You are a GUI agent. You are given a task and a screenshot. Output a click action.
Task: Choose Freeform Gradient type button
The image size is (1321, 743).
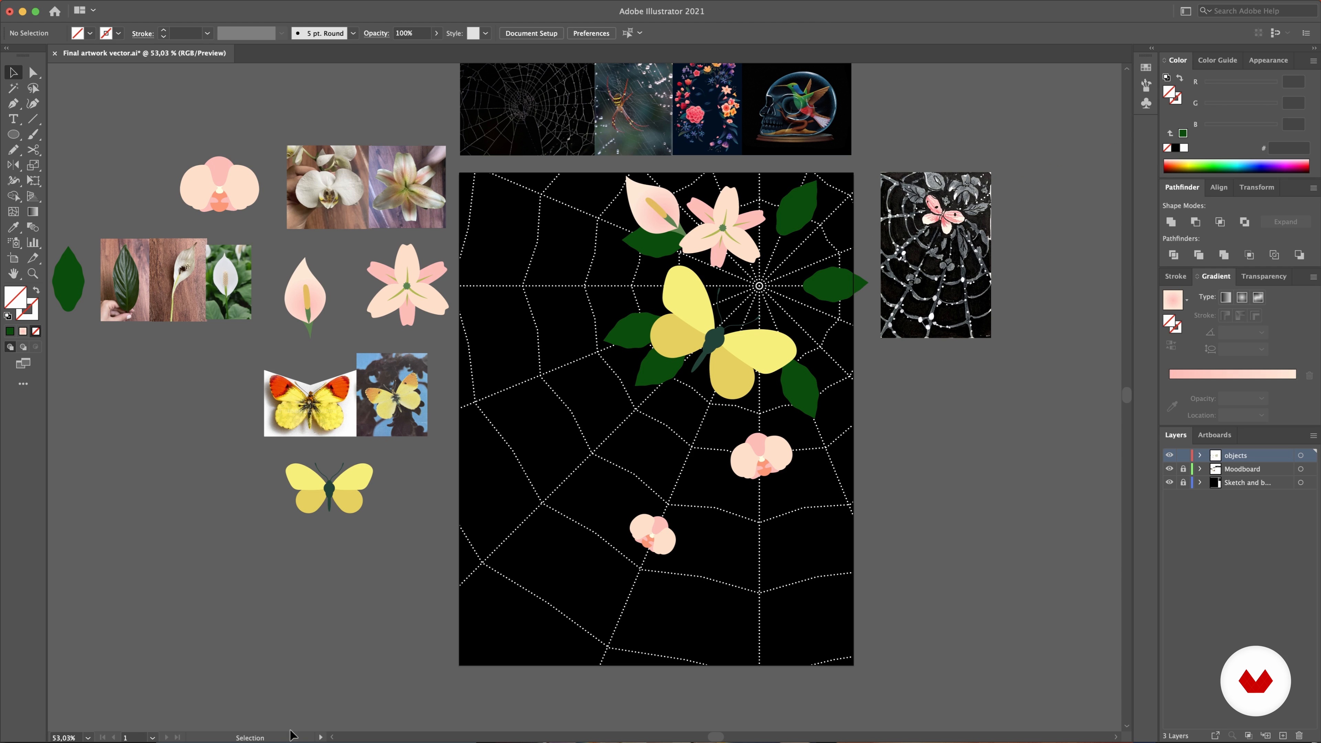coord(1258,297)
